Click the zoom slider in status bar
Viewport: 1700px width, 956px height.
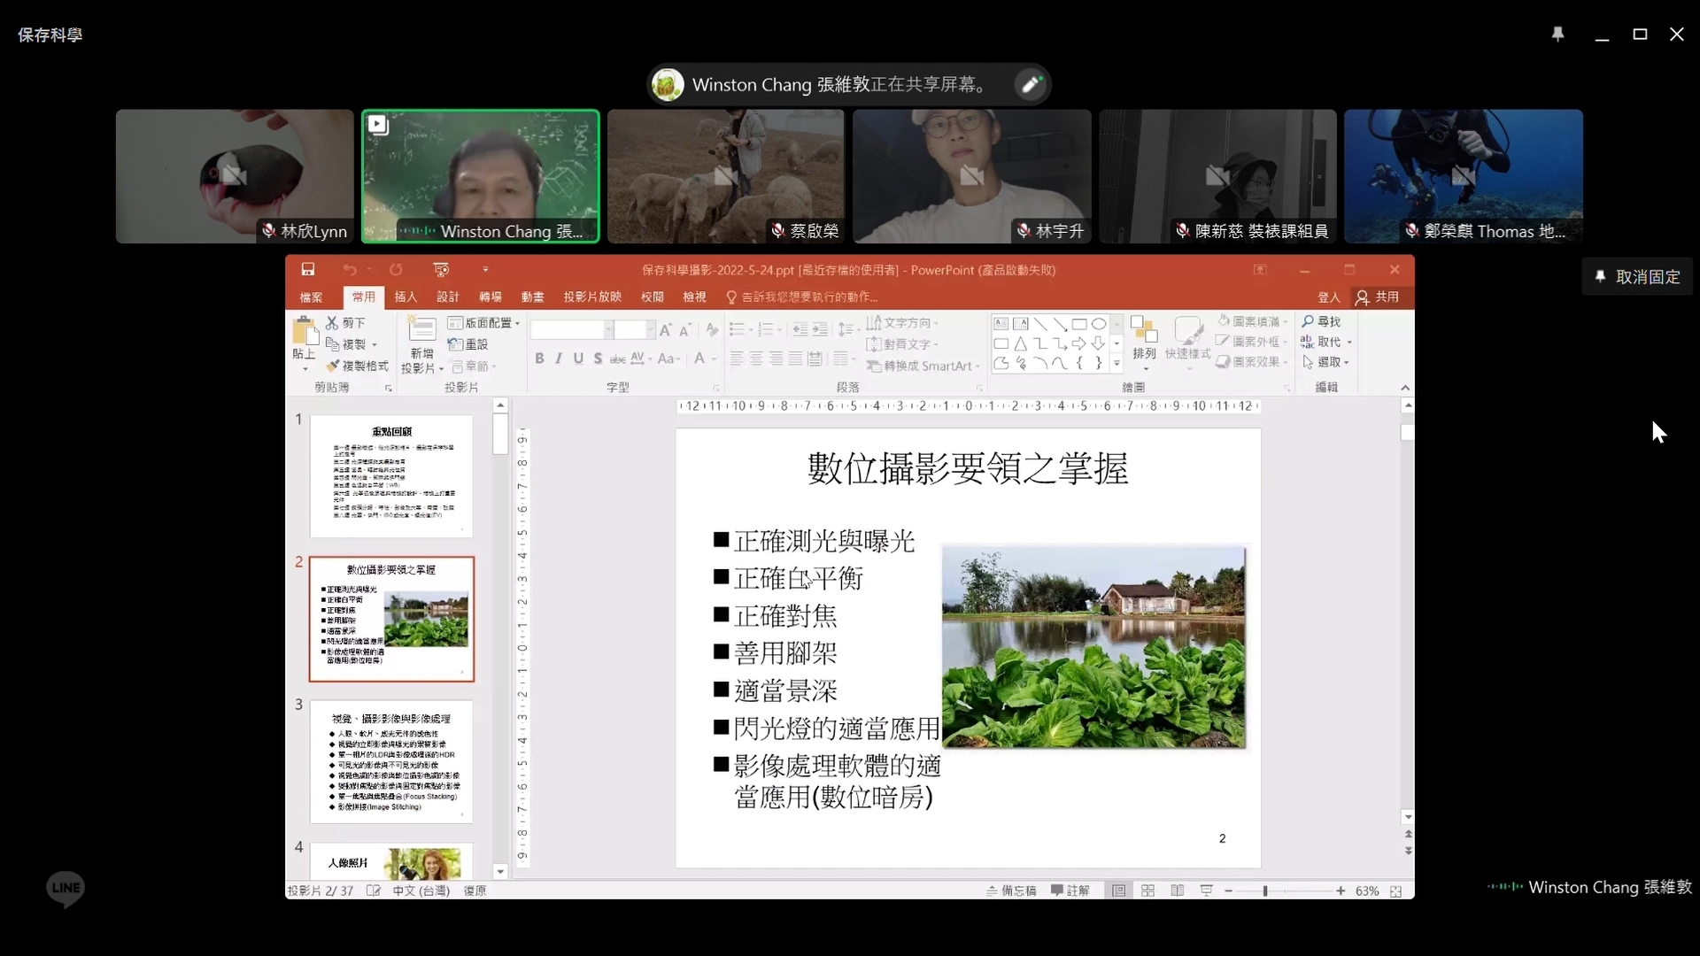point(1266,890)
